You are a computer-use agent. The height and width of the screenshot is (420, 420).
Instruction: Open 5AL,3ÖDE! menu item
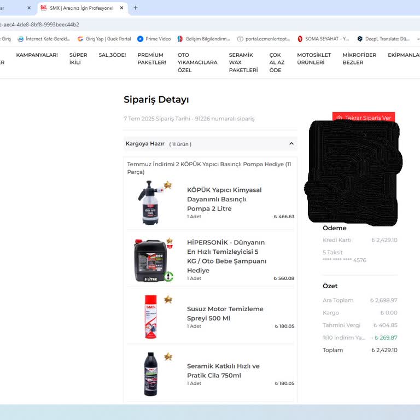pos(112,55)
